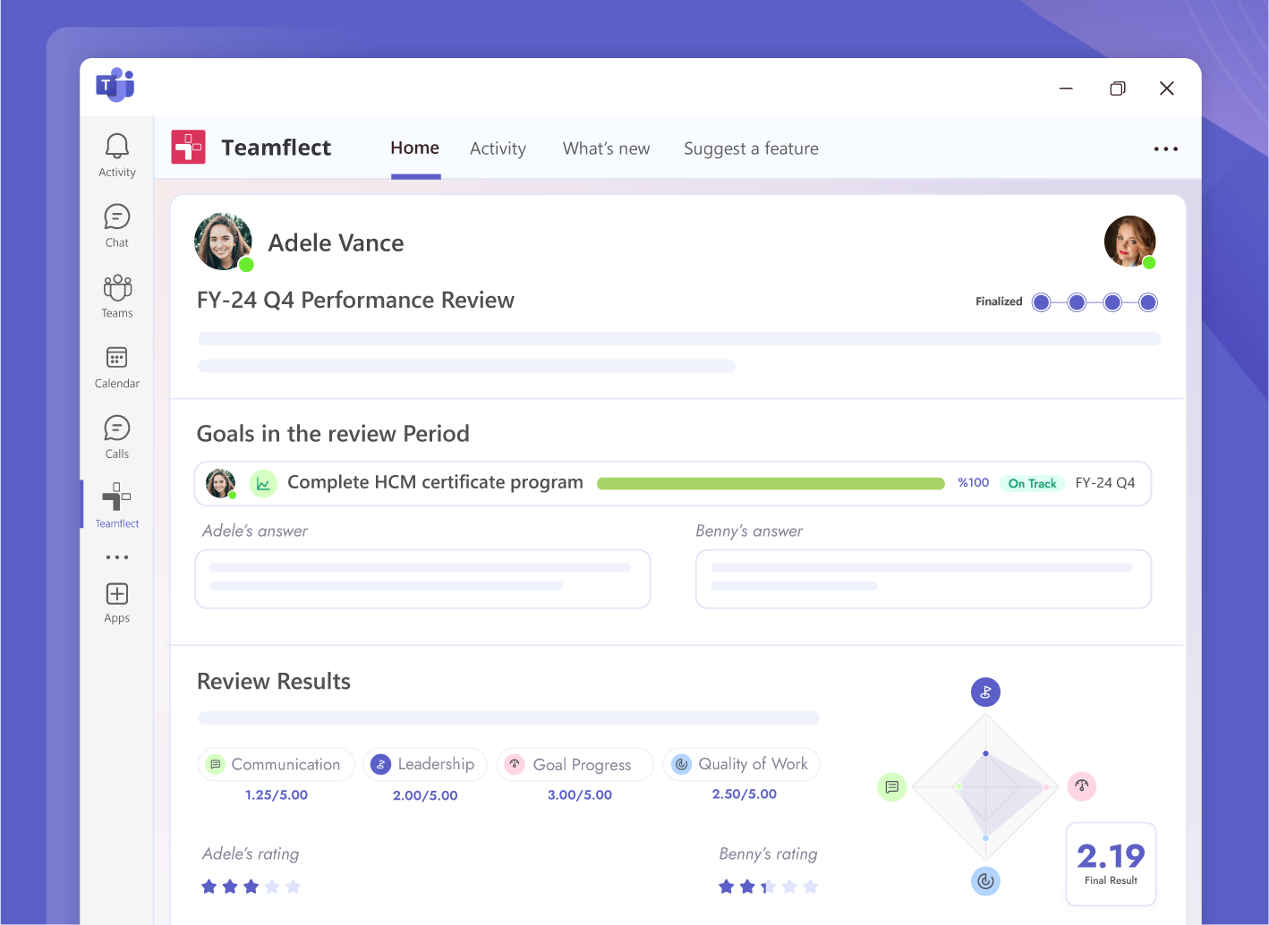This screenshot has width=1269, height=925.
Task: Select the Home tab
Action: coord(415,149)
